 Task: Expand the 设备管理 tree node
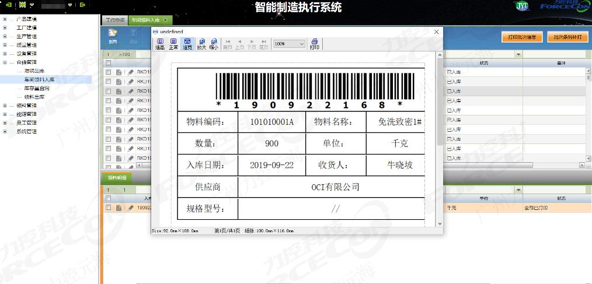[5, 54]
